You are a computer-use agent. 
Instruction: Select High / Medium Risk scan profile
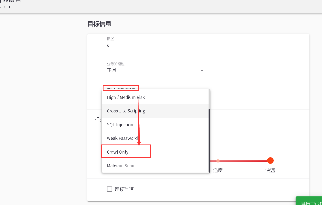(x=126, y=97)
